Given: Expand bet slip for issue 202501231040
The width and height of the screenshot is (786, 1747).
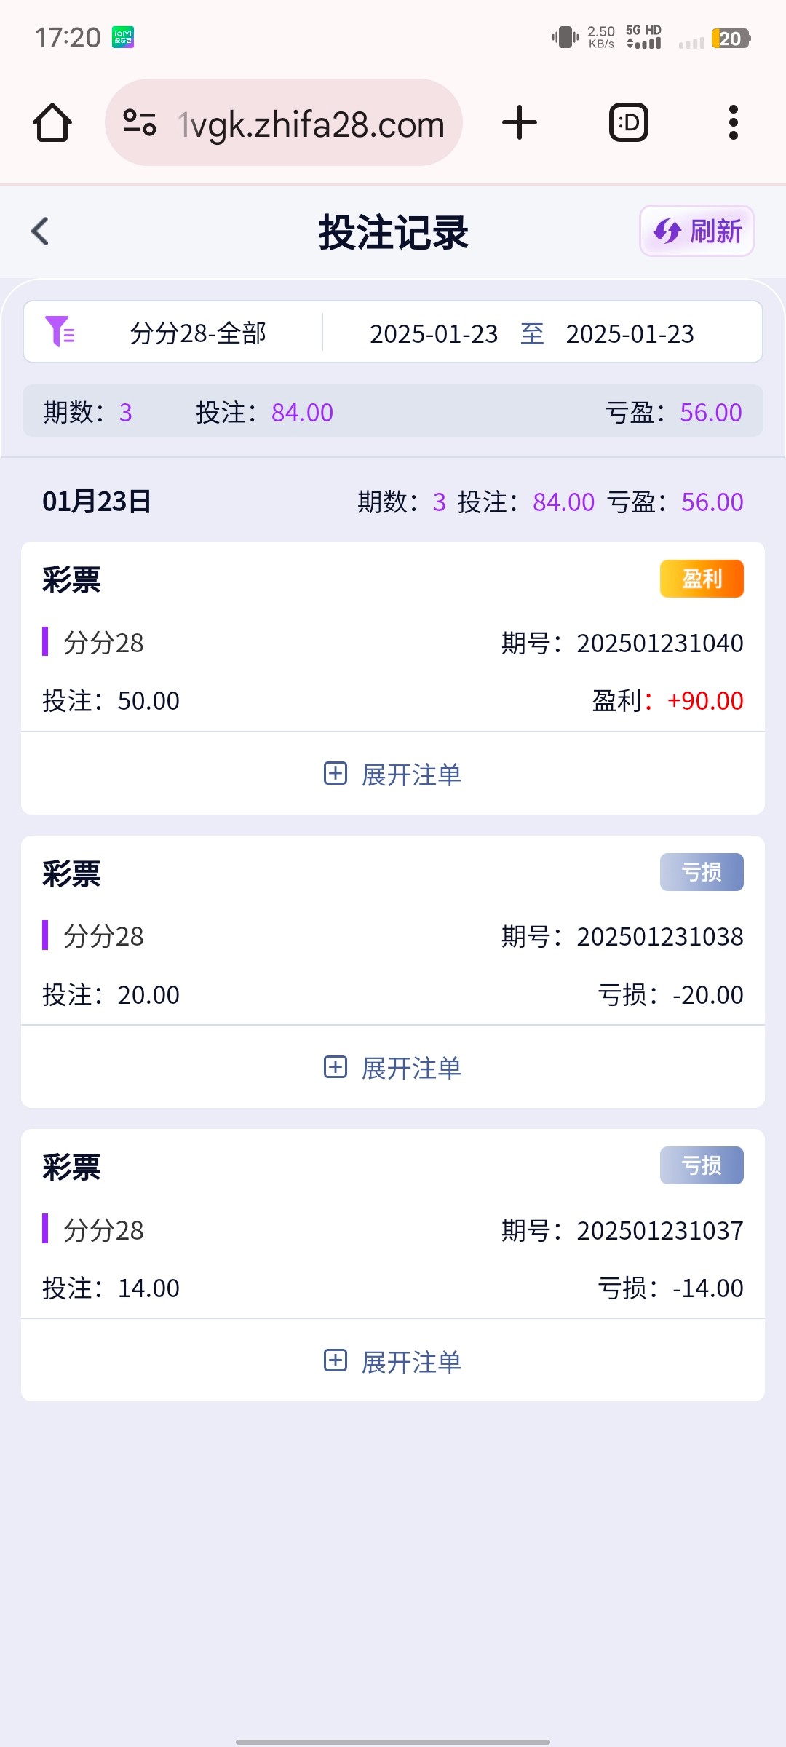Looking at the screenshot, I should [x=412, y=775].
